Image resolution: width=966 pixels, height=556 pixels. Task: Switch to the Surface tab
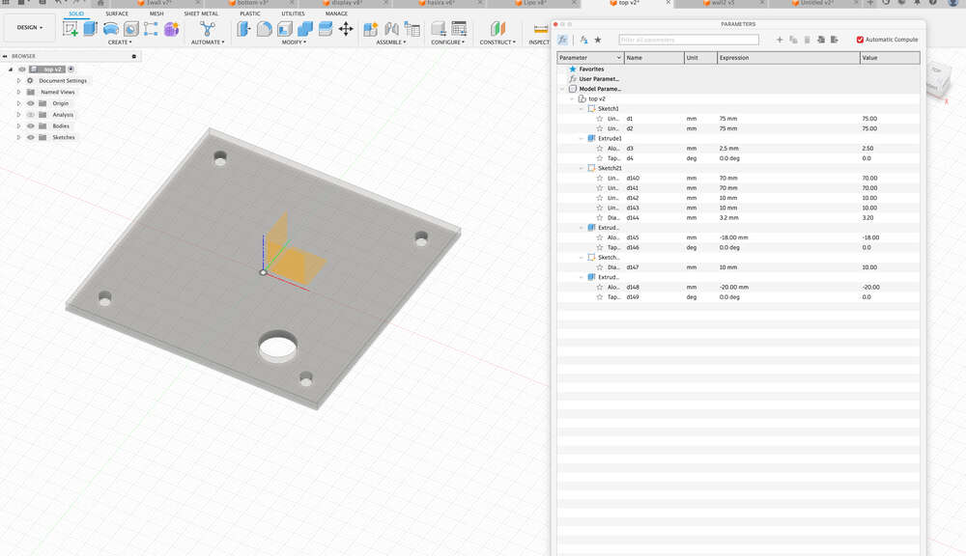click(117, 14)
